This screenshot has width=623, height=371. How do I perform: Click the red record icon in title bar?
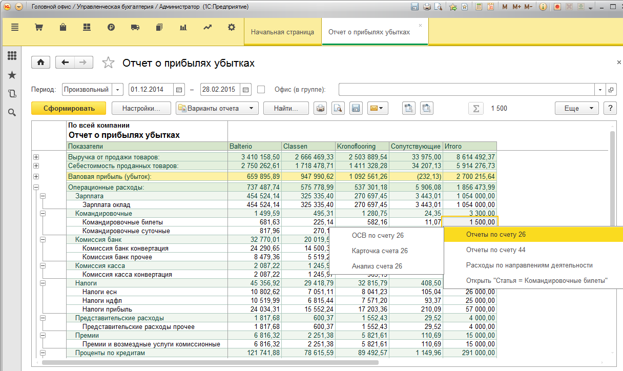[x=557, y=7]
